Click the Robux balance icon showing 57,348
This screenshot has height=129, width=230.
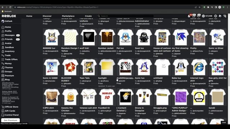coord(203,16)
